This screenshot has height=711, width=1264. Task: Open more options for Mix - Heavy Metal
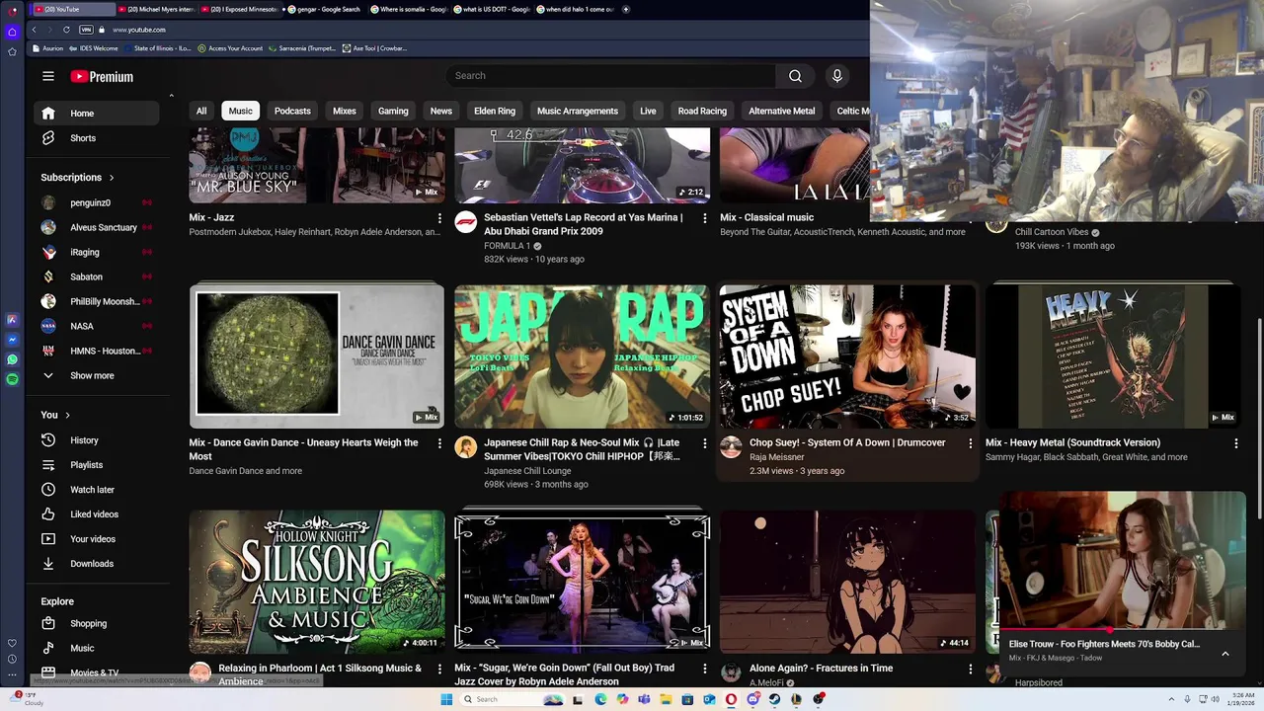(x=1236, y=443)
